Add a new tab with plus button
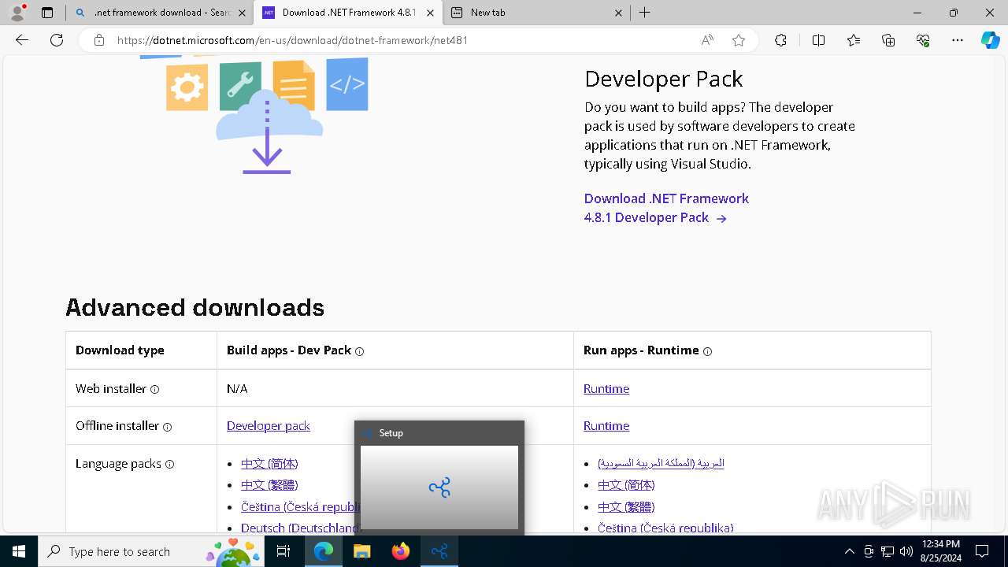 645,13
